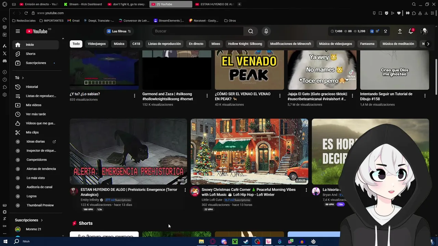Open Monmo 21 subscription channel
Viewport: 438px width, 246px height.
coord(36,229)
